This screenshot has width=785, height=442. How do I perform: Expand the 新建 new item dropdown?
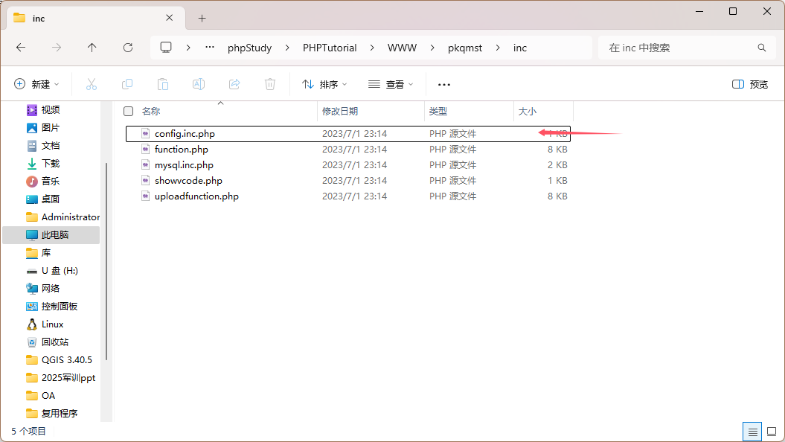pyautogui.click(x=36, y=84)
